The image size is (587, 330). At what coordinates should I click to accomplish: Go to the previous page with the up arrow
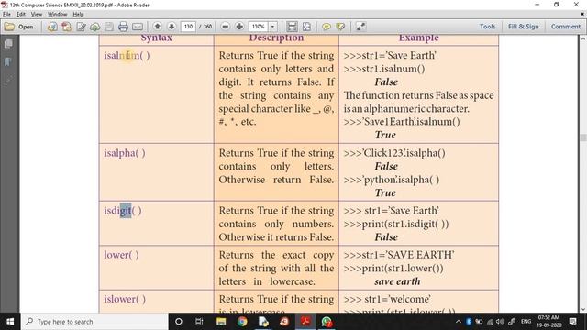(157, 27)
